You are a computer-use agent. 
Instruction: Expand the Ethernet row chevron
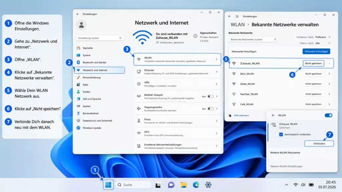click(216, 72)
